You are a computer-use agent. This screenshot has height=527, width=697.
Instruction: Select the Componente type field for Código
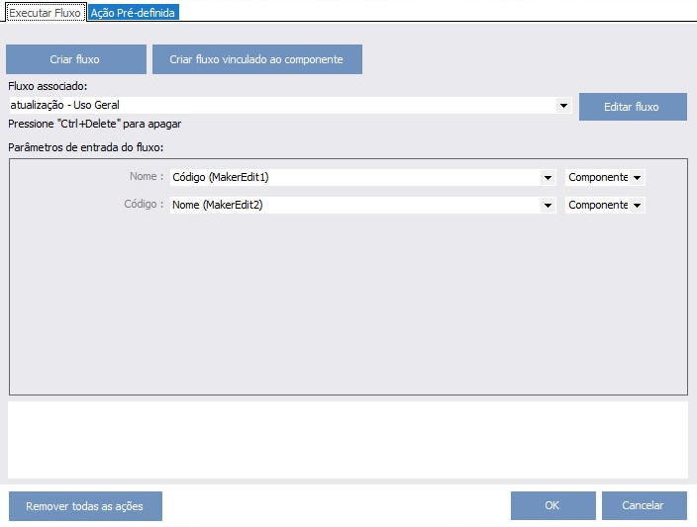[597, 205]
